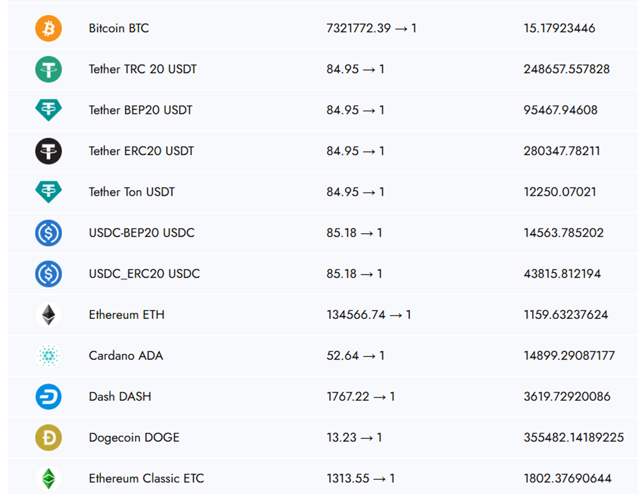The width and height of the screenshot is (638, 494).
Task: Click the blue Dash DASH icon
Action: pyautogui.click(x=48, y=396)
